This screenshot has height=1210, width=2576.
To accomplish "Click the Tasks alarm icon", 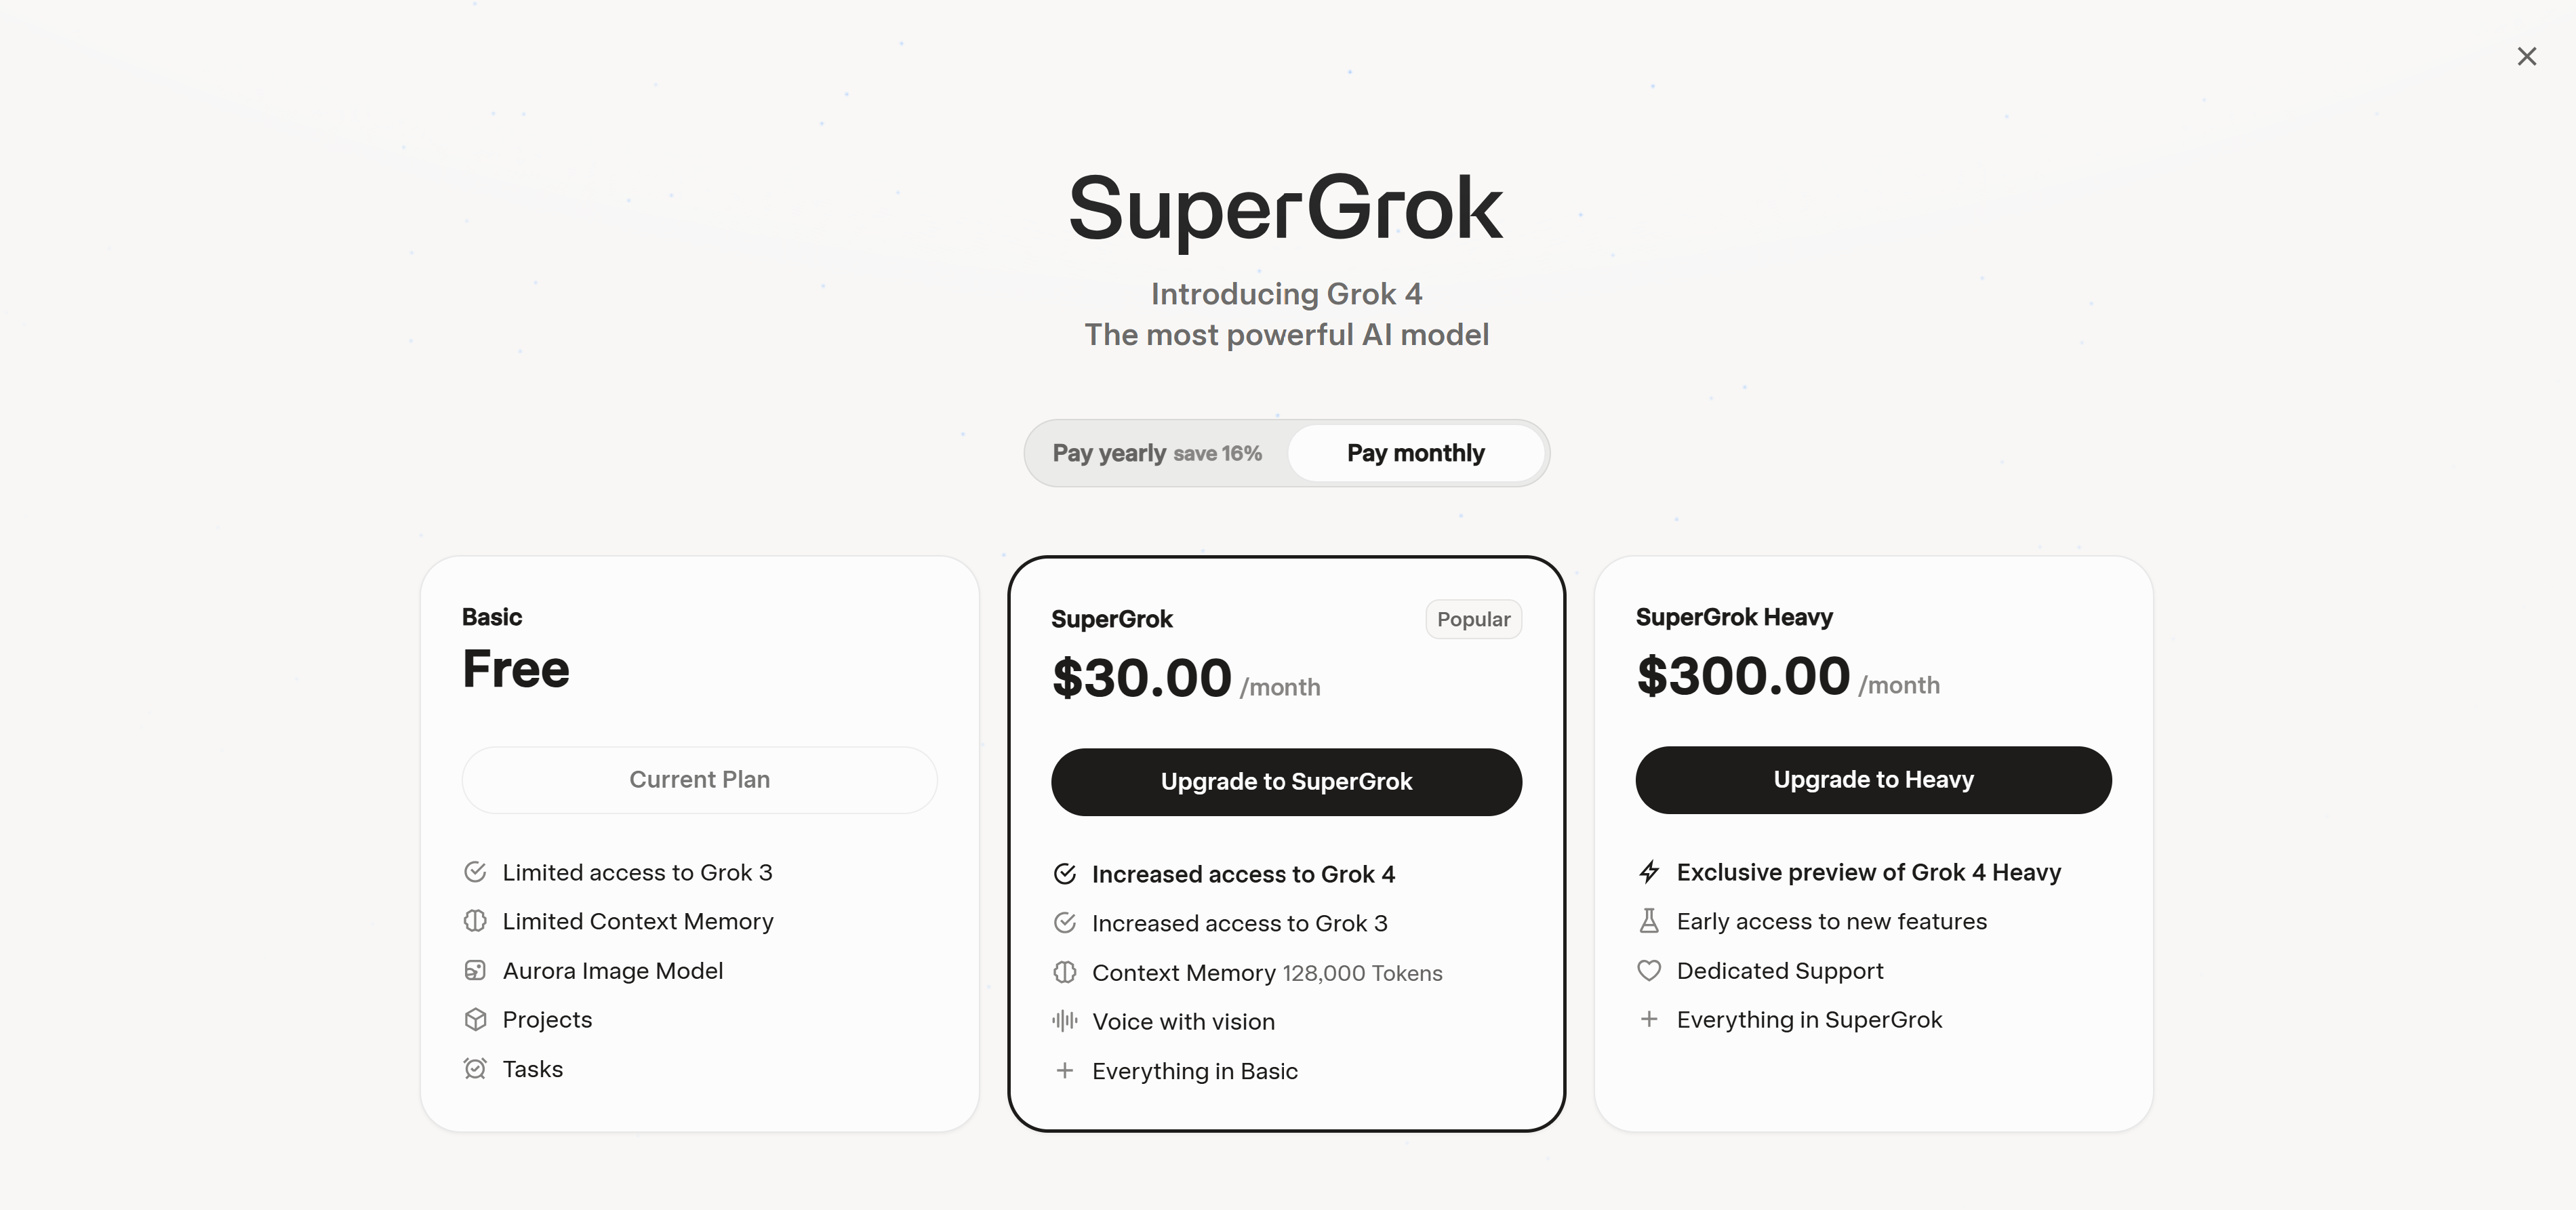I will (476, 1068).
